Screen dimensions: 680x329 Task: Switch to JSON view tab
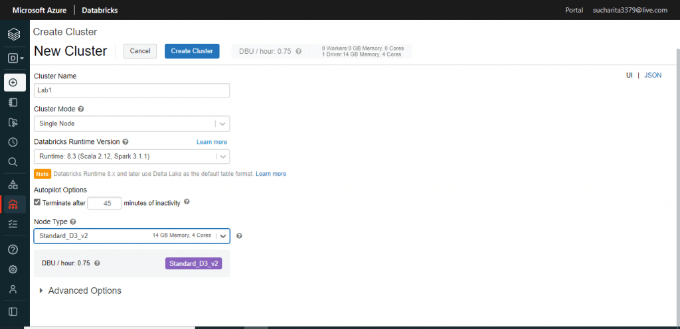pyautogui.click(x=653, y=75)
